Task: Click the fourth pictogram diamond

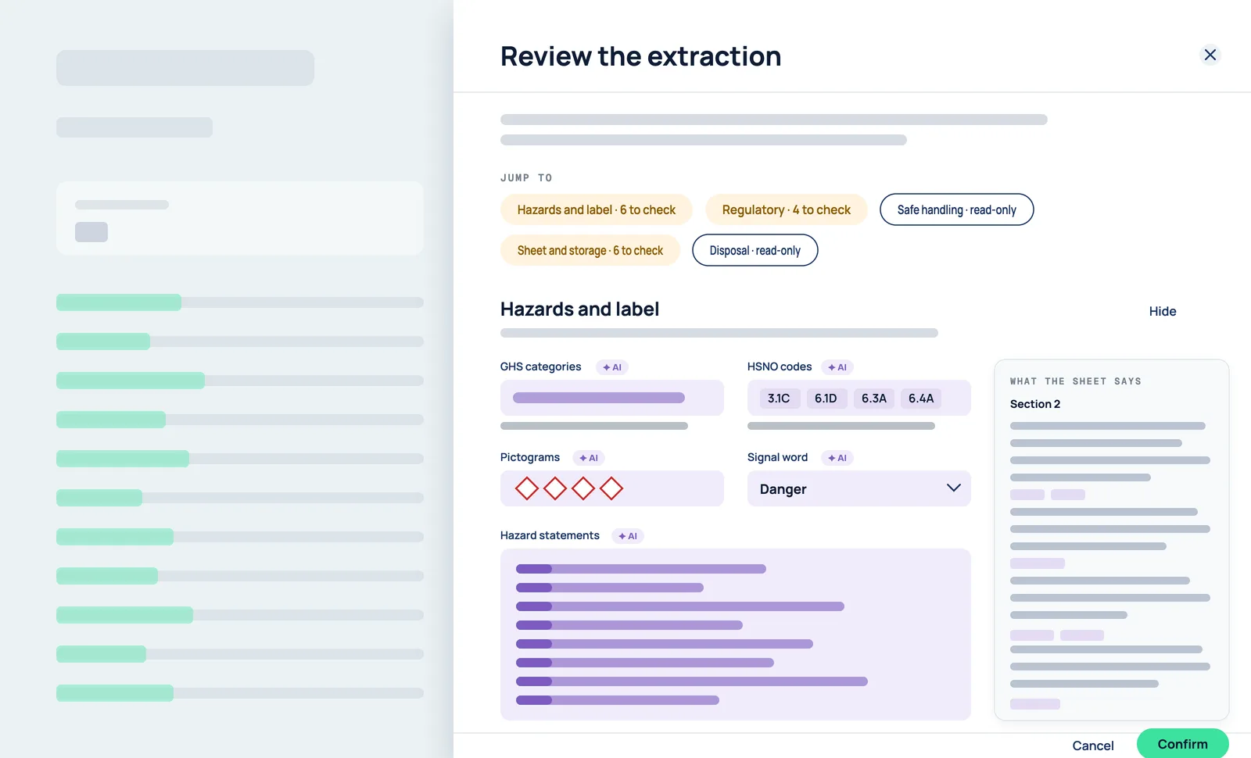Action: point(611,488)
